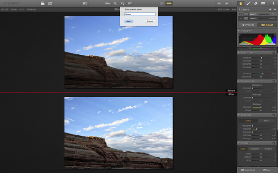This screenshot has height=173, width=278.
Task: Click Cancel in the preset name dialog
Action: point(150,21)
